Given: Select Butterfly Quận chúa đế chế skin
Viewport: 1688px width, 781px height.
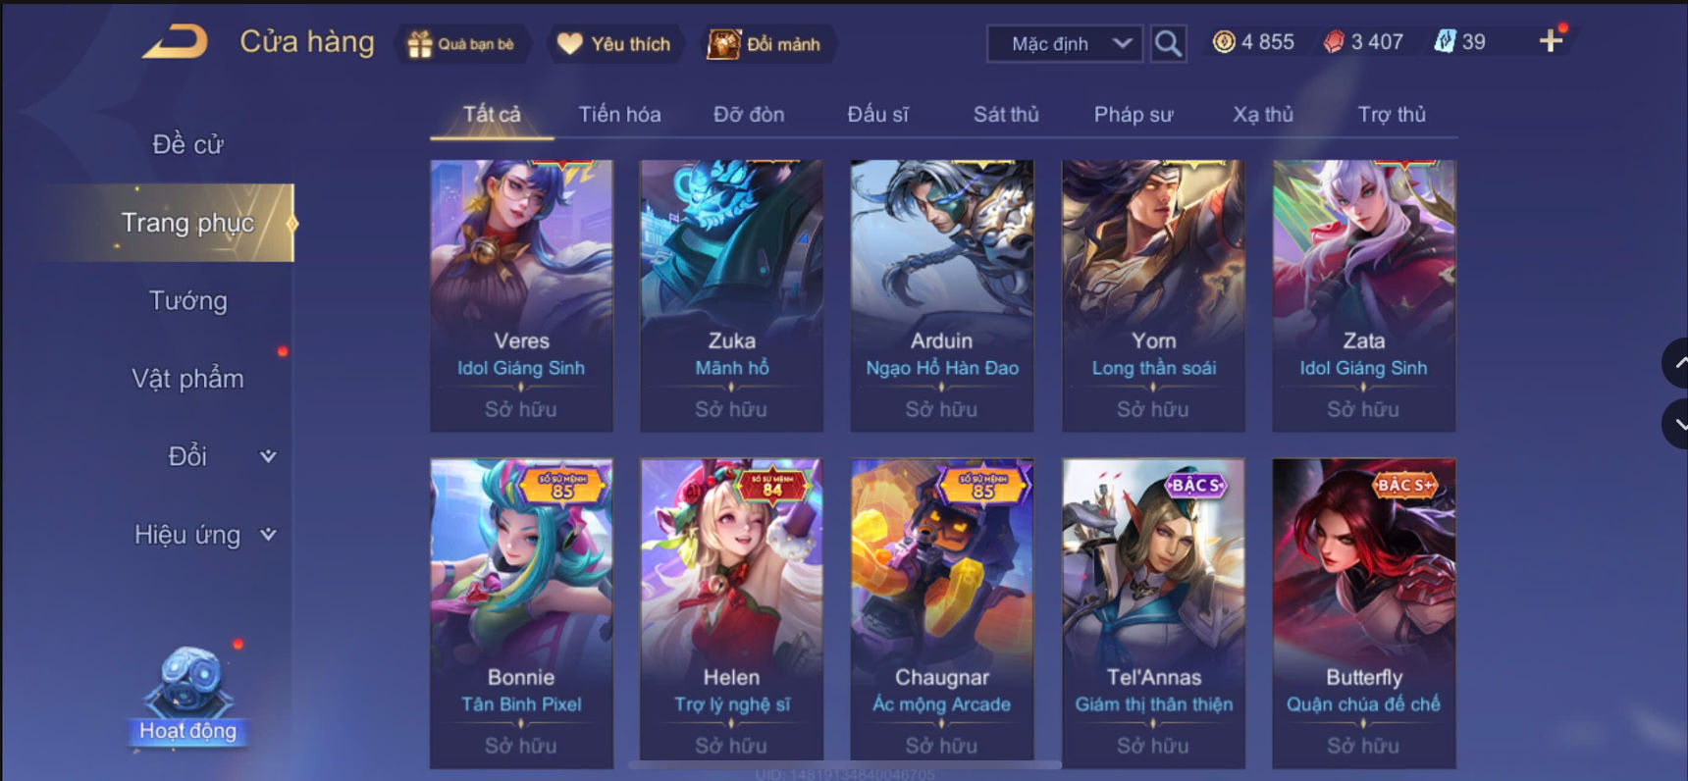Looking at the screenshot, I should [x=1363, y=613].
